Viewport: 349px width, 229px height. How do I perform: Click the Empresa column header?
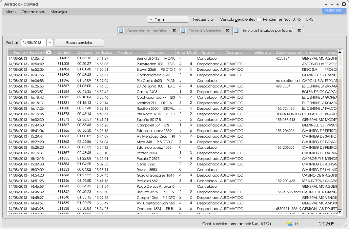coord(313,52)
